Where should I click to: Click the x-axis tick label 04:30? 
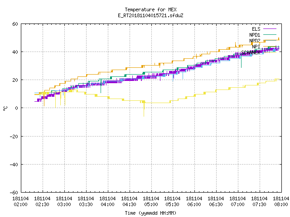(x=129, y=205)
